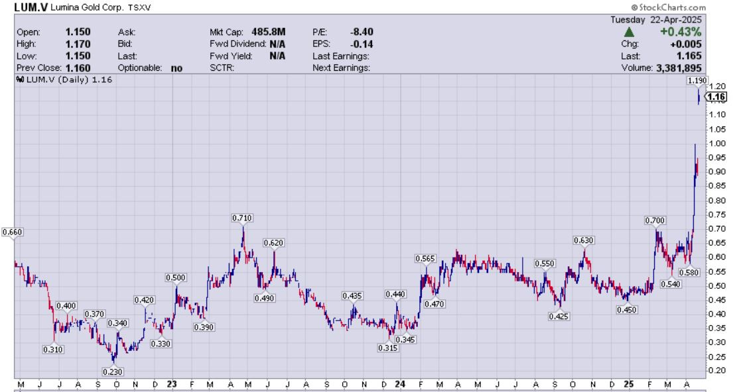
Task: Click the EPS value -0.14
Action: [x=362, y=44]
